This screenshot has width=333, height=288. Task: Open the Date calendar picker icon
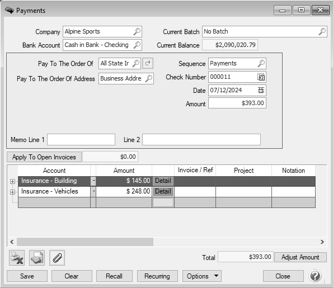point(261,90)
